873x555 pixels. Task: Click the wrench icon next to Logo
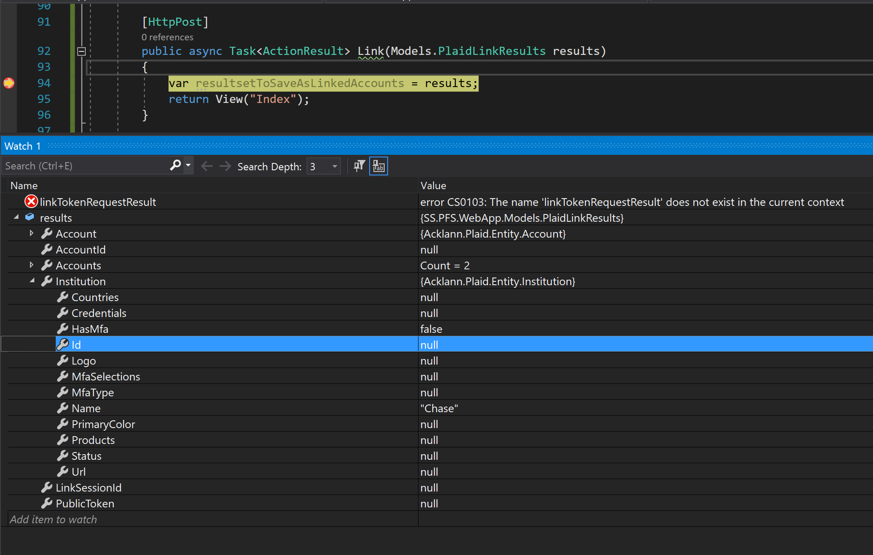pos(63,360)
